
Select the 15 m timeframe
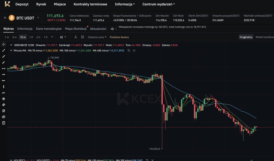click(23, 37)
